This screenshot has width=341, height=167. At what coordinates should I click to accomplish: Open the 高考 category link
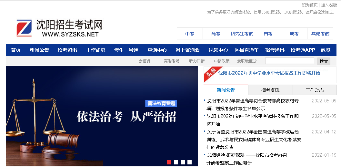click(216, 34)
